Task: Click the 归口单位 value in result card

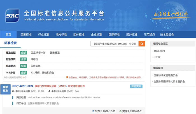Action: (x=43, y=103)
